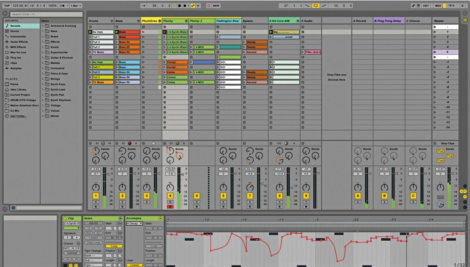Click the groove hot-swap icon
The image size is (470, 267).
click(x=78, y=244)
